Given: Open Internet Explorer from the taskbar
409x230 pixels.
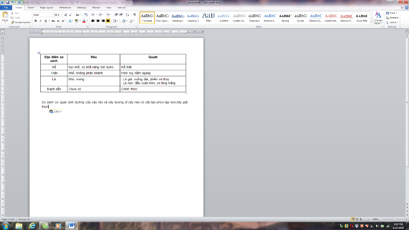Looking at the screenshot, I should click(32, 226).
